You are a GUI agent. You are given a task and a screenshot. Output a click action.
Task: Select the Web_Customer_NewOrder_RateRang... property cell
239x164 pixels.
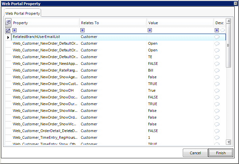click(x=45, y=70)
